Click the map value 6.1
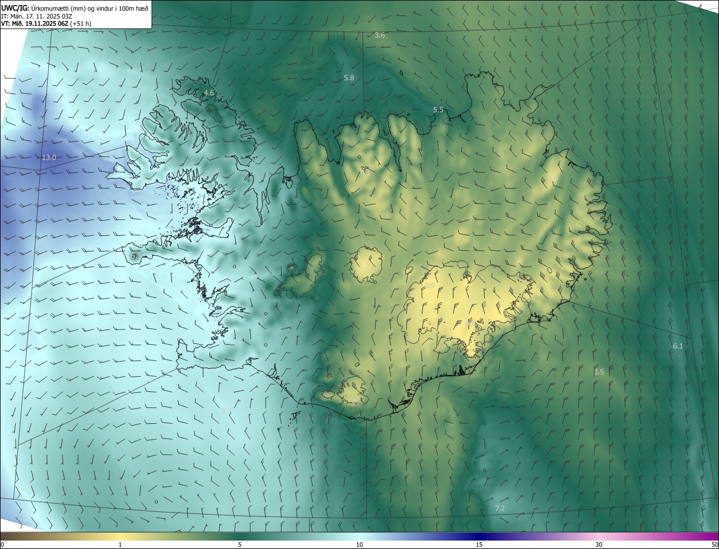This screenshot has height=549, width=719. 678,346
